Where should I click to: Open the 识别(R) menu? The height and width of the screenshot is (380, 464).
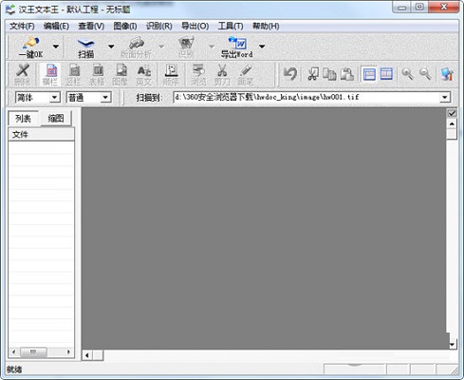158,26
